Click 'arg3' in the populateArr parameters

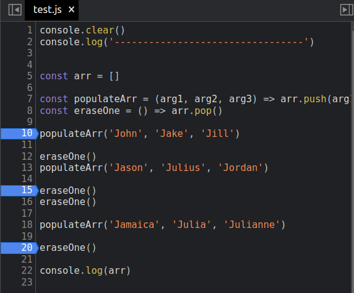point(240,99)
